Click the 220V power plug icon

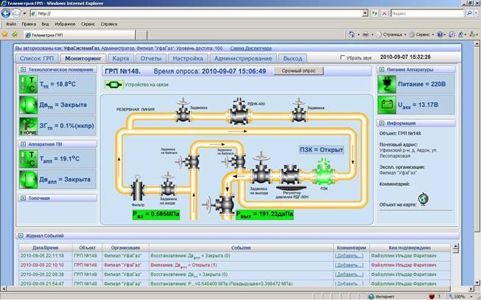click(387, 84)
